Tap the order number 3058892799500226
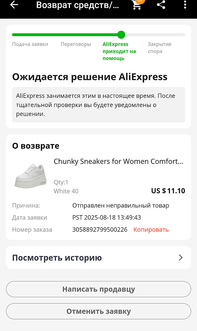197x331 pixels. tap(100, 229)
